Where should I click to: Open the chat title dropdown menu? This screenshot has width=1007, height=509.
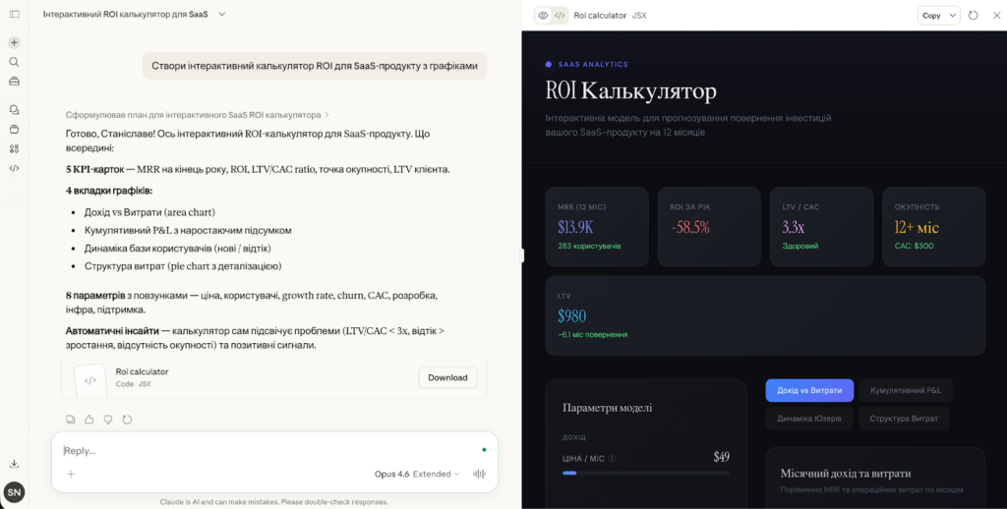pyautogui.click(x=221, y=15)
